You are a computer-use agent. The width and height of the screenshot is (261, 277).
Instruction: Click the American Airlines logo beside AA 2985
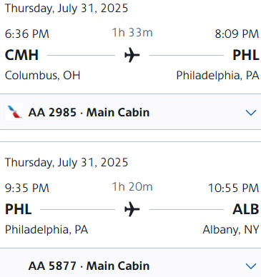point(14,112)
